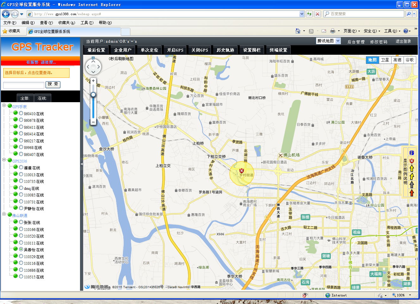Open the 收藏夹(A) menu
Image resolution: width=420 pixels, height=304 pixels.
(x=66, y=23)
